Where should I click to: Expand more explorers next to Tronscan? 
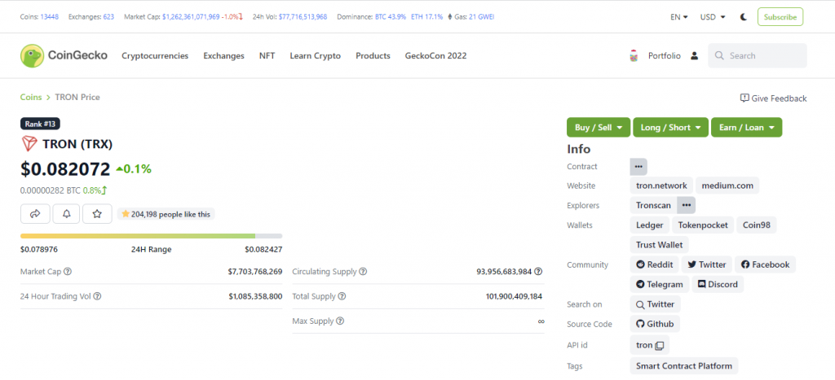pyautogui.click(x=686, y=205)
